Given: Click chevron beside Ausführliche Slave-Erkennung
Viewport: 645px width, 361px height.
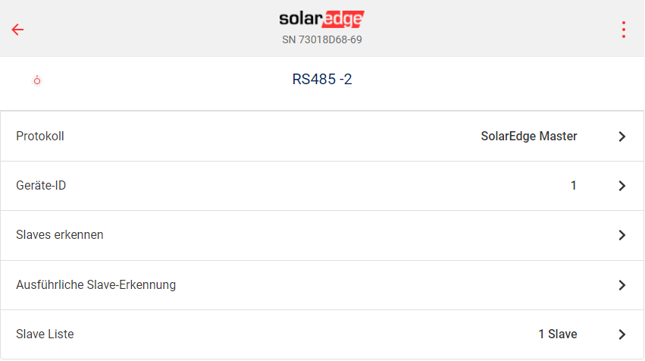Looking at the screenshot, I should [622, 285].
